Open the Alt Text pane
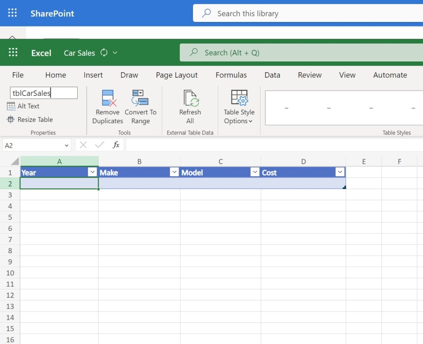 tap(23, 106)
